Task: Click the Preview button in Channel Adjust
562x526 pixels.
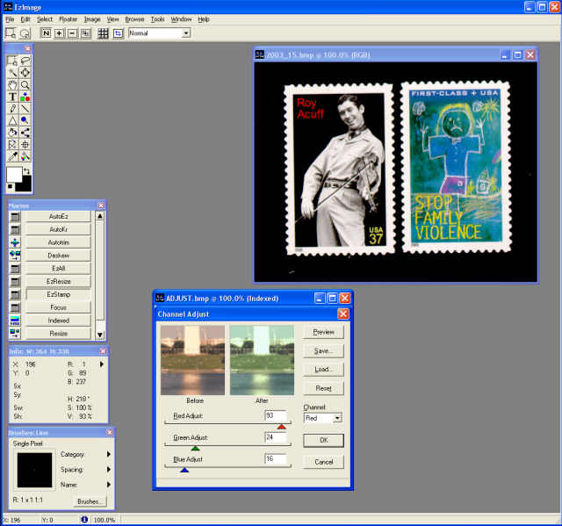Action: (x=323, y=332)
